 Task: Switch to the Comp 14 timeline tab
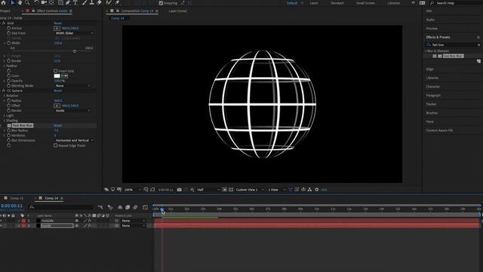(51, 198)
